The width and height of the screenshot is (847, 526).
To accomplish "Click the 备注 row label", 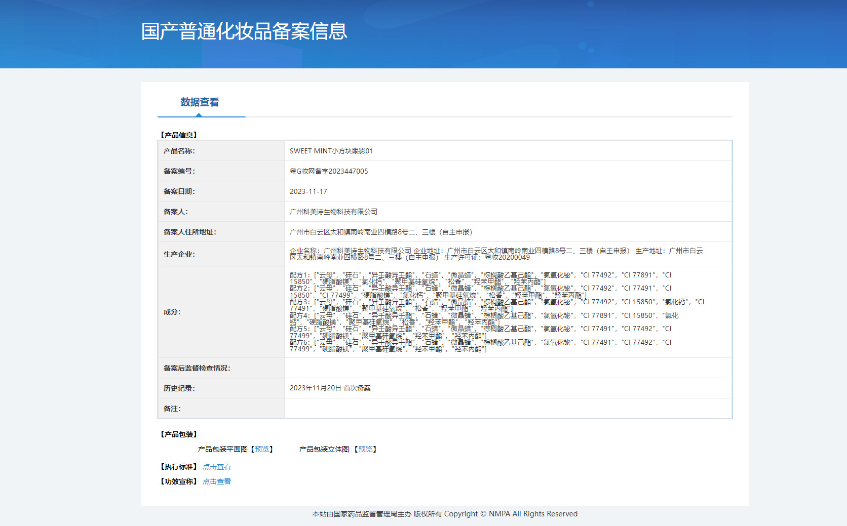I will pyautogui.click(x=172, y=409).
